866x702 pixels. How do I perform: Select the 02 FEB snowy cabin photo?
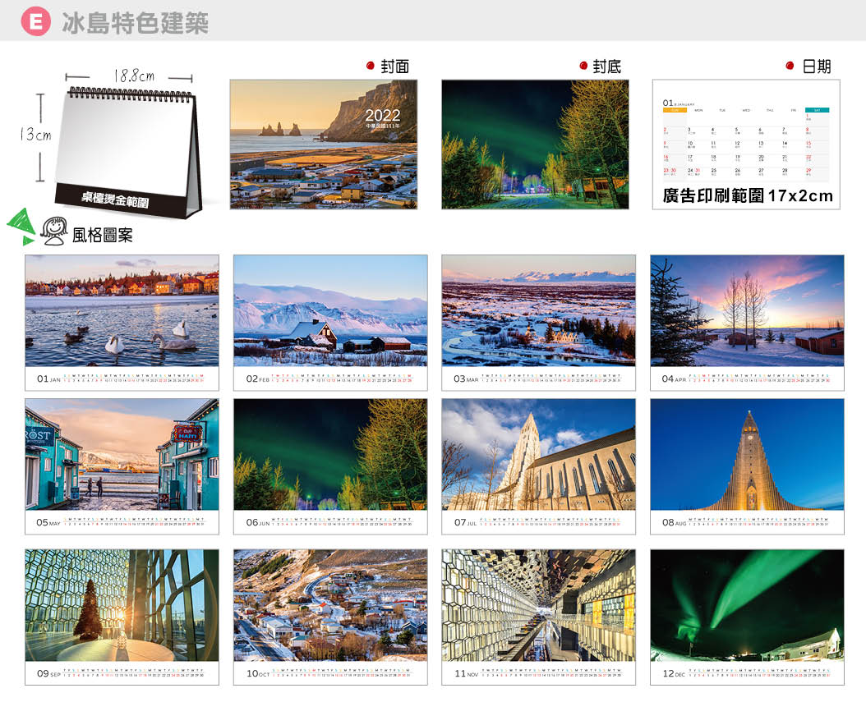[330, 310]
